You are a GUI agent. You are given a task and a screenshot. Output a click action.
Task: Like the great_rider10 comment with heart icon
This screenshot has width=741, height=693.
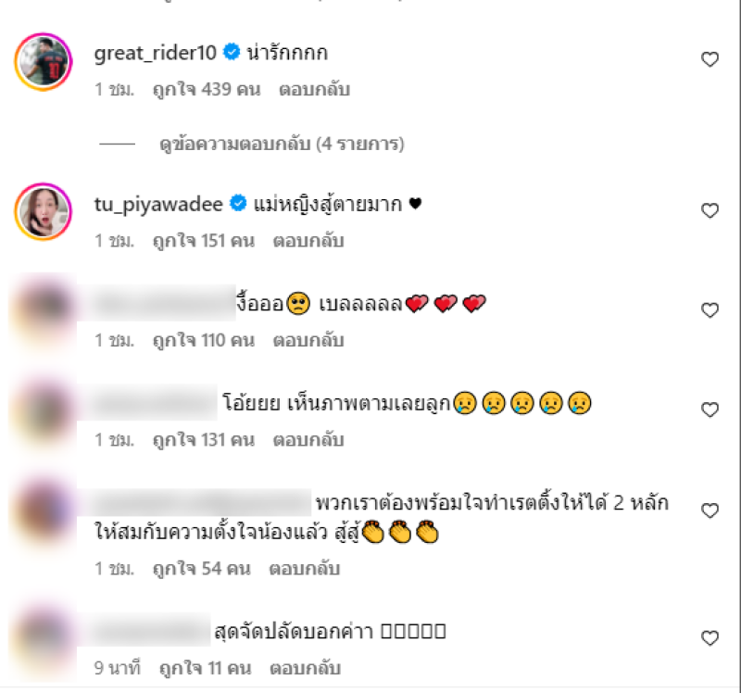pyautogui.click(x=710, y=59)
